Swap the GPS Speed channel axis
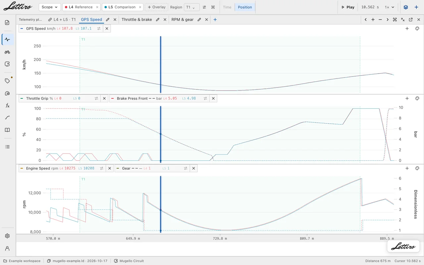Viewport: 424px width, 265px height. 99,28
